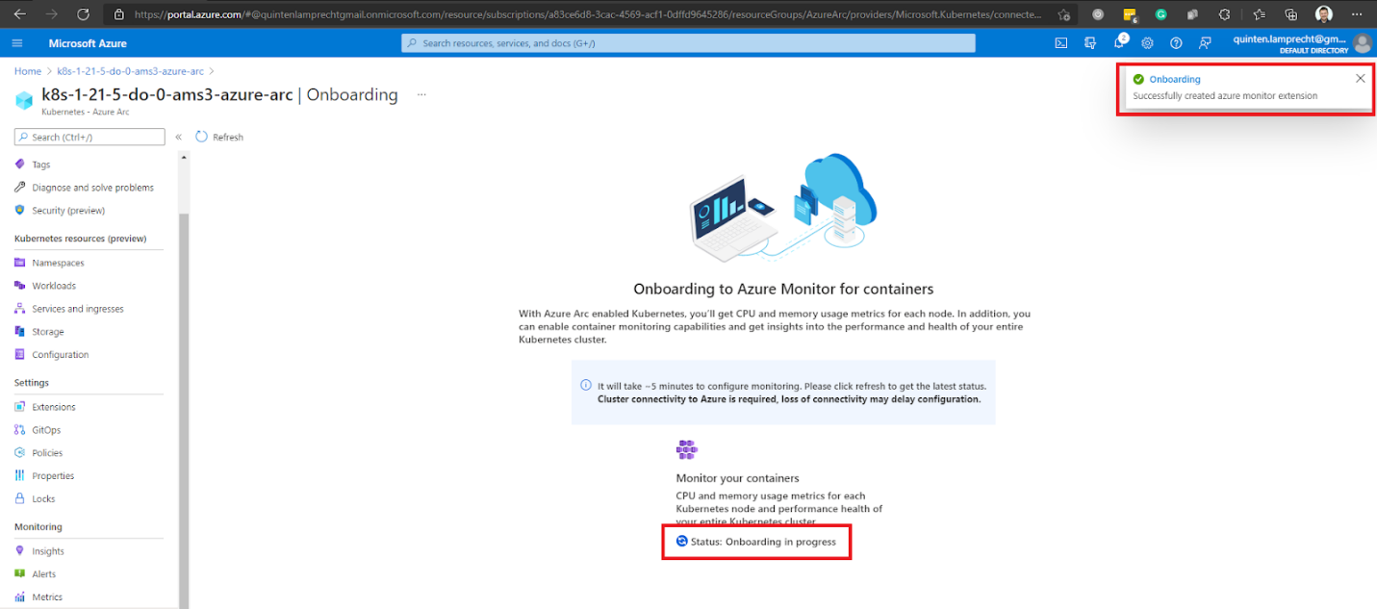Click the Azure Monitor containers illustration
Viewport: 1377px width, 609px height.
coord(783,209)
